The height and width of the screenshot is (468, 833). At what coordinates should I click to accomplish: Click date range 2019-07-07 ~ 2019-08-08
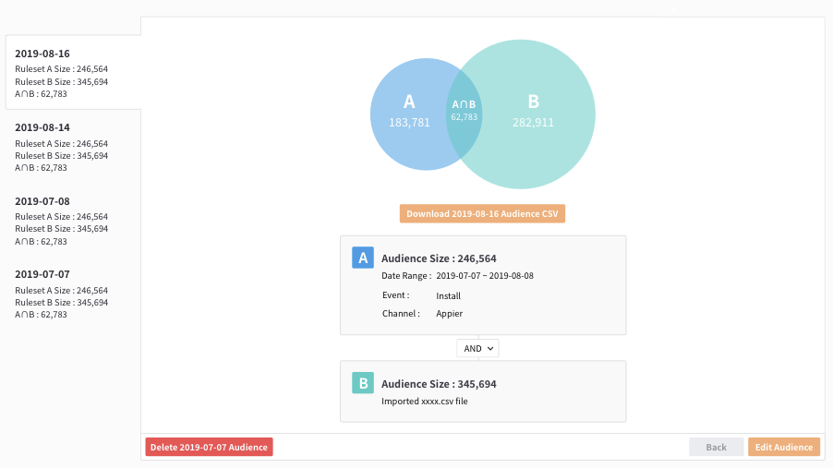485,276
